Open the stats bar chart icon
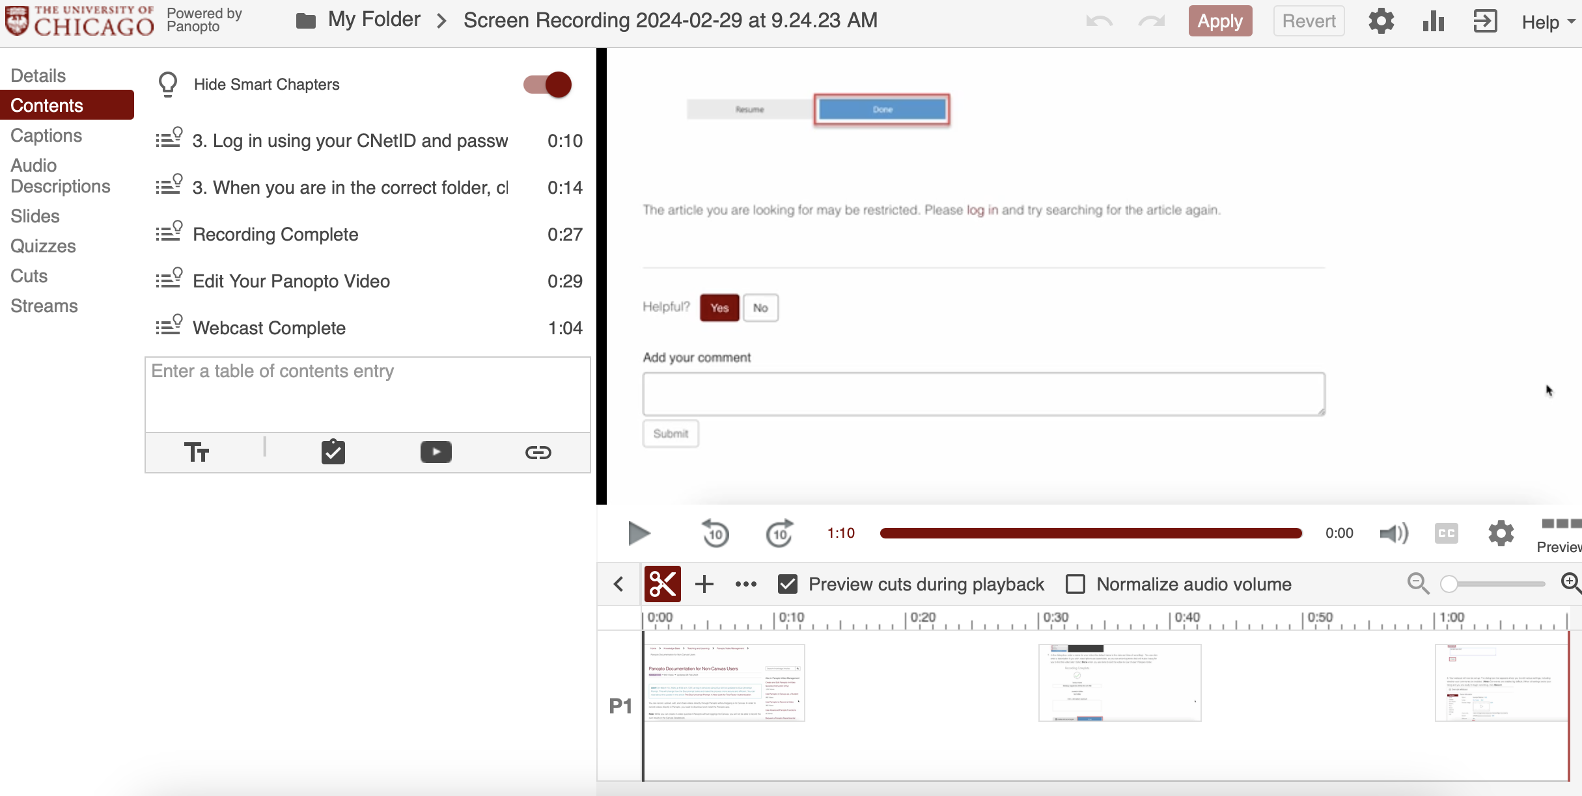The height and width of the screenshot is (796, 1582). (x=1433, y=21)
